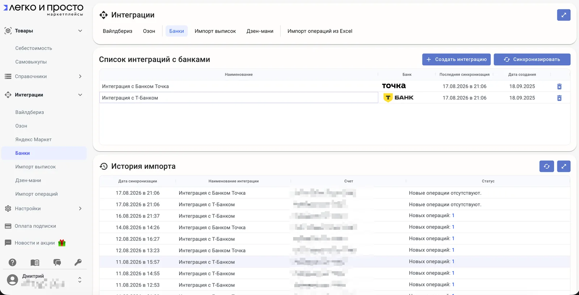The image size is (579, 295).
Task: Open the chat messages icon
Action: (x=57, y=262)
